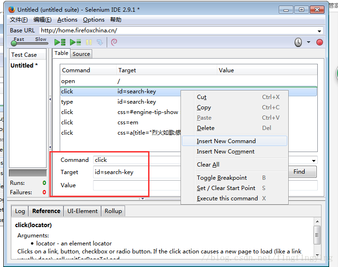Open the scheduler clock icon
The height and width of the screenshot is (267, 338).
tap(298, 42)
